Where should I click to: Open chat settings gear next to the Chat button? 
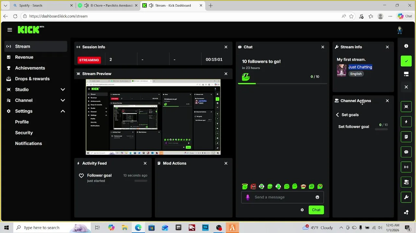coord(302,210)
